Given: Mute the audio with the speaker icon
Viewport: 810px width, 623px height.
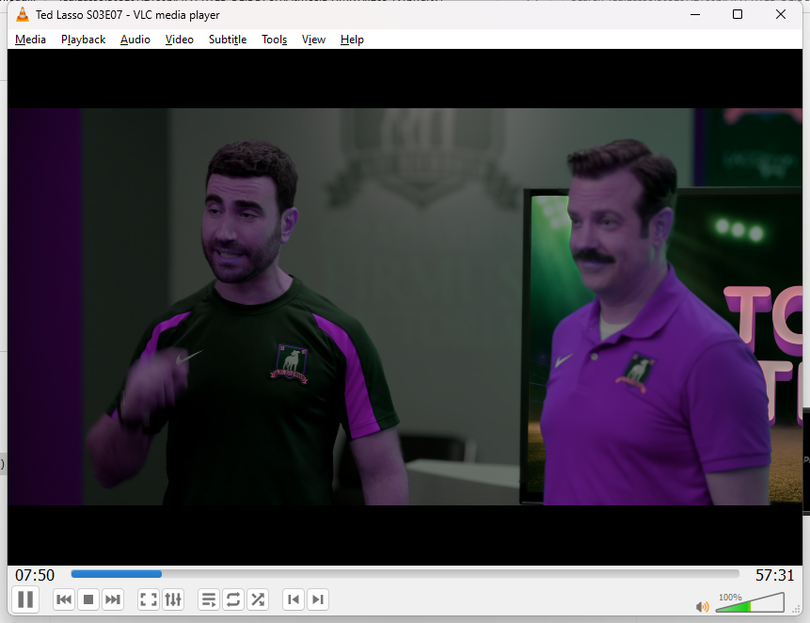Looking at the screenshot, I should click(x=702, y=605).
